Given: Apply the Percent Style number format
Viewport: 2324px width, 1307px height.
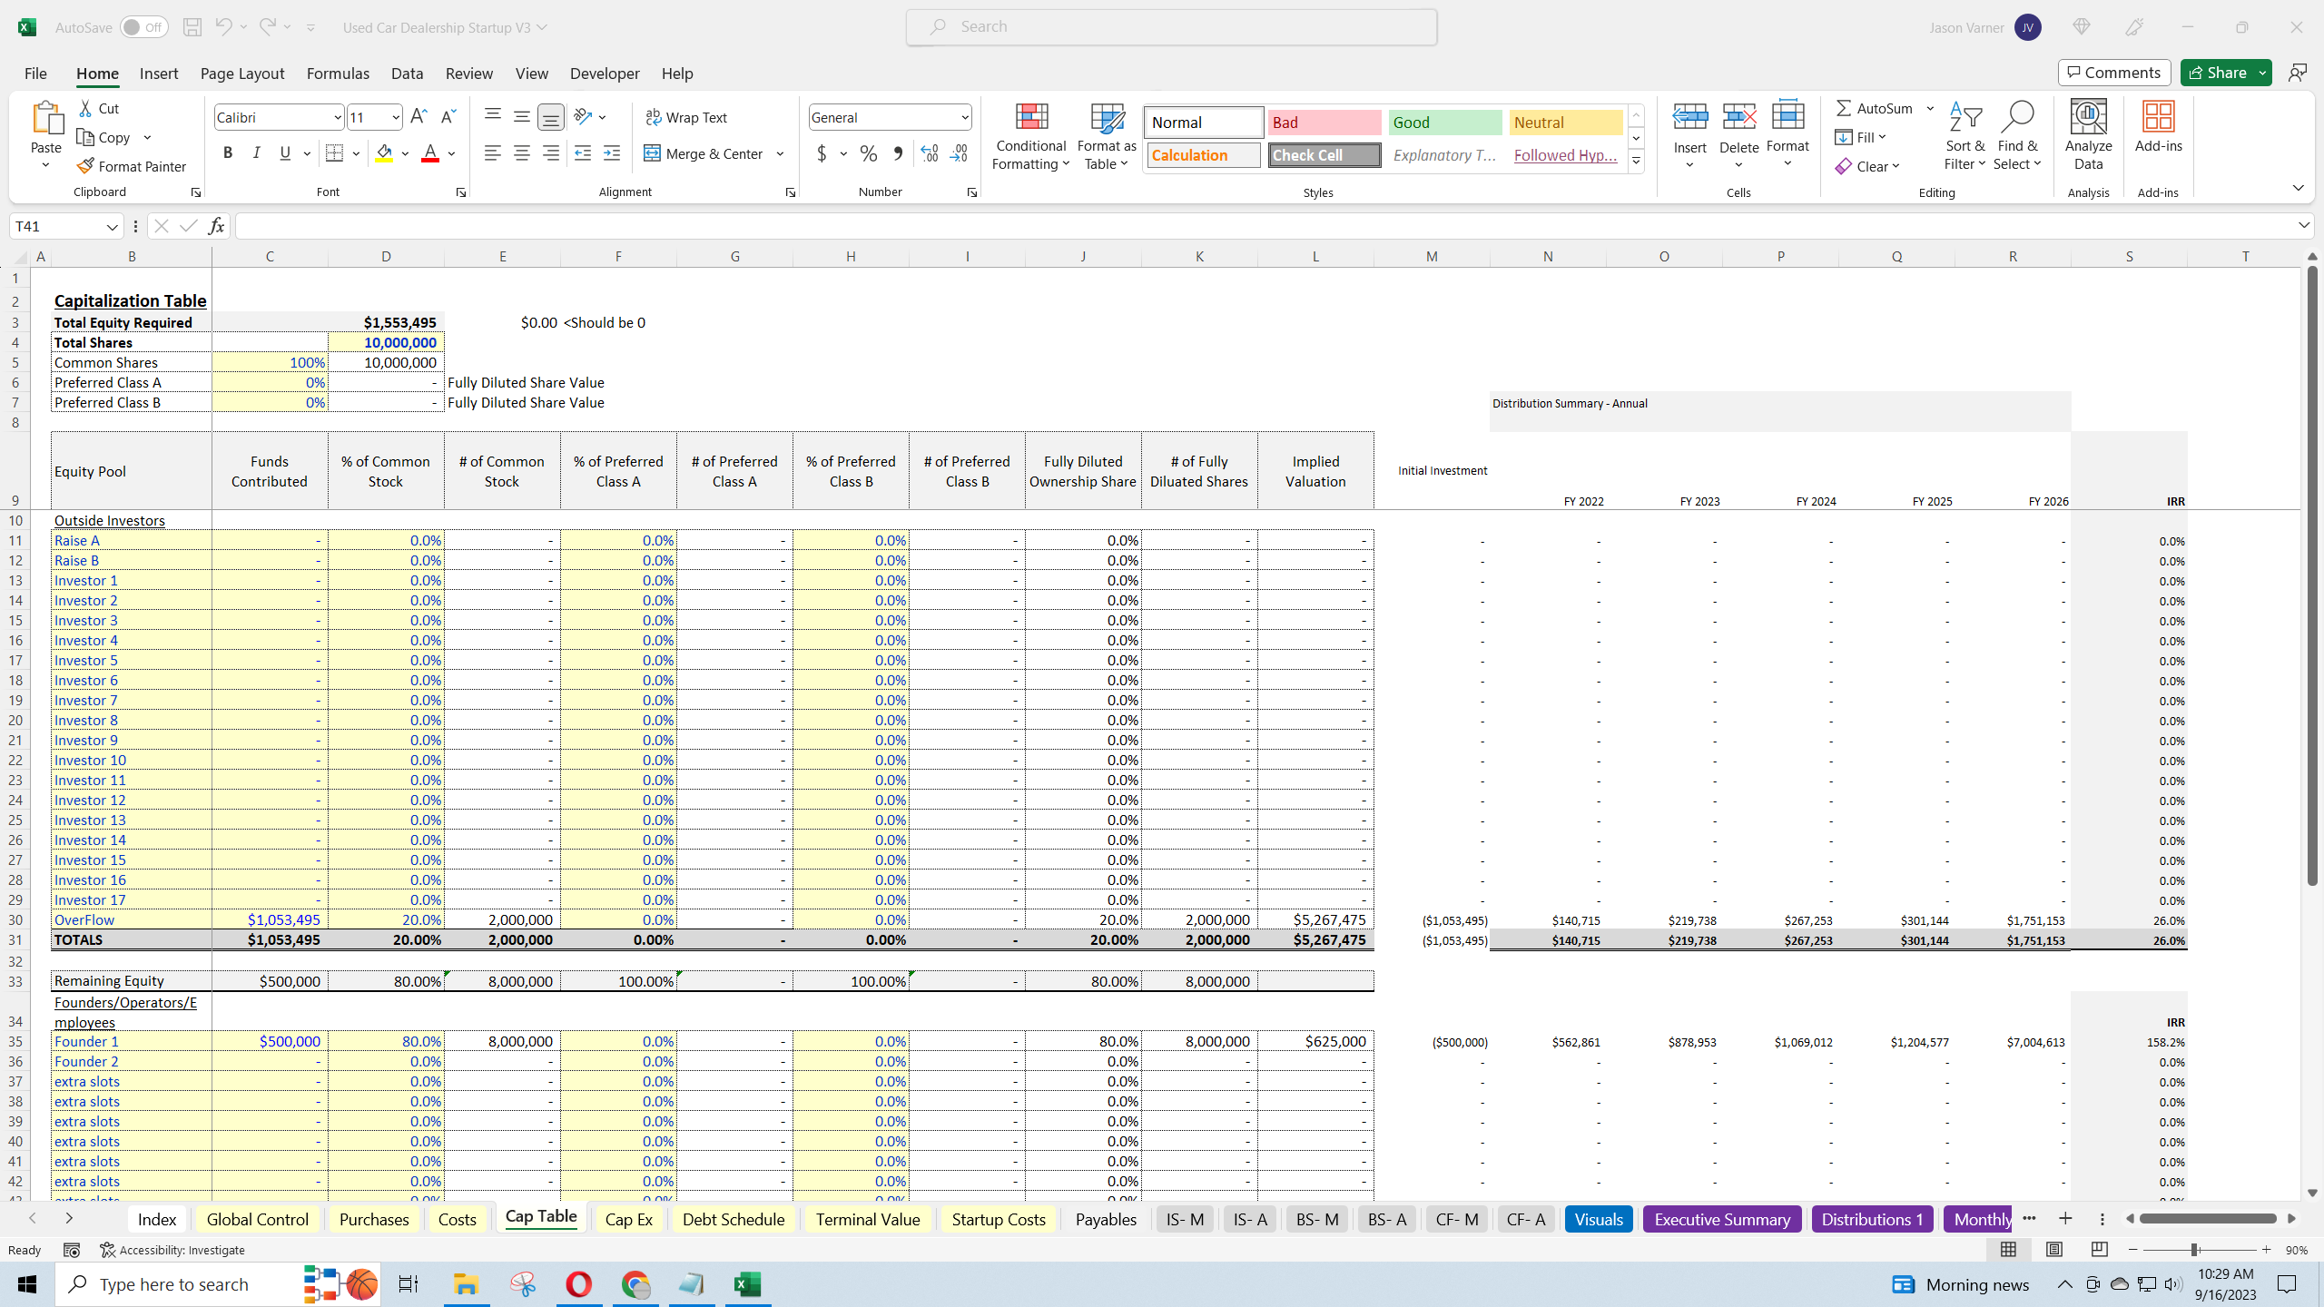Looking at the screenshot, I should (868, 153).
